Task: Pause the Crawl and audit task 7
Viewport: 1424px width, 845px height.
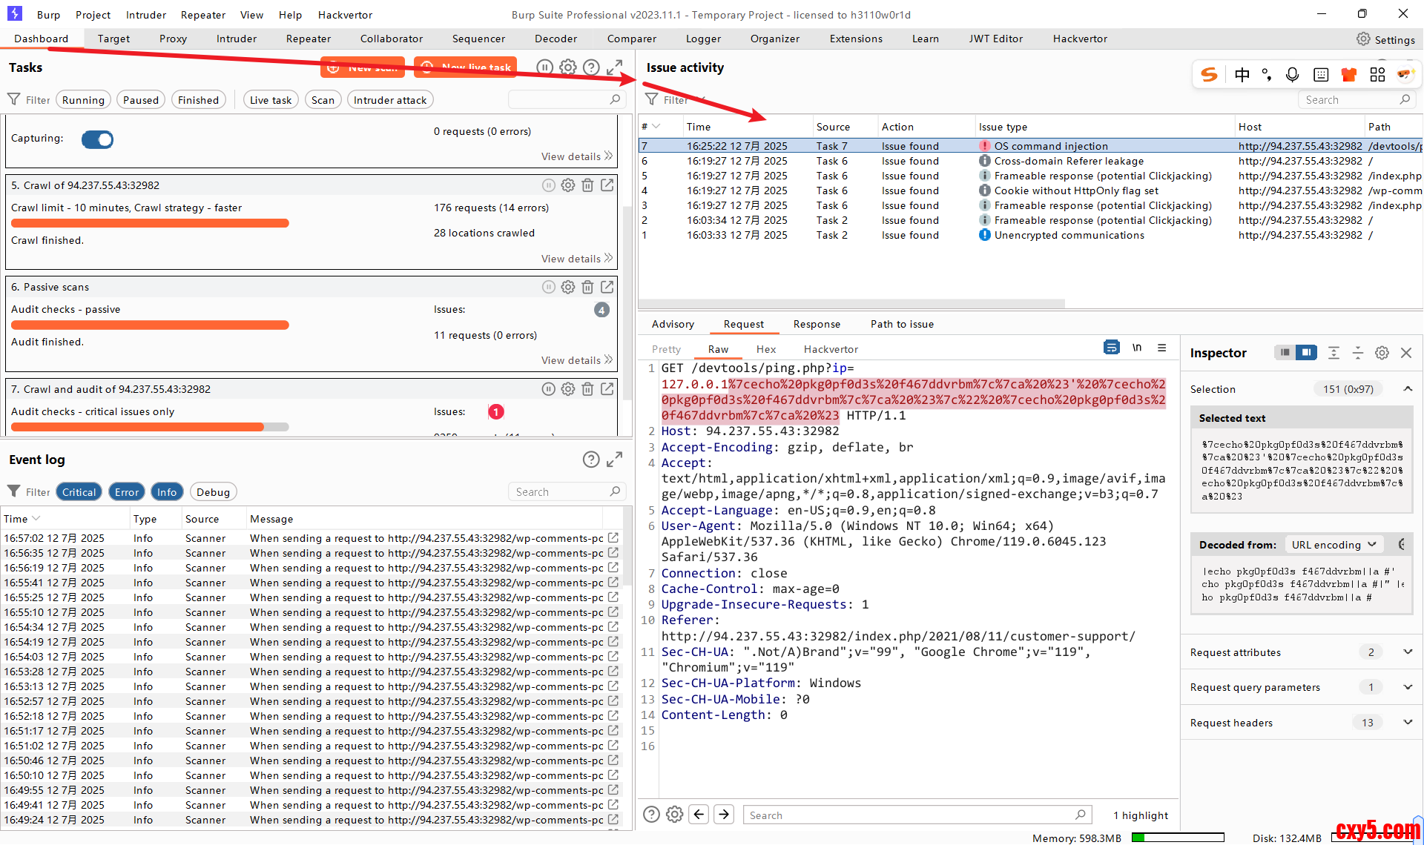Action: coord(548,389)
